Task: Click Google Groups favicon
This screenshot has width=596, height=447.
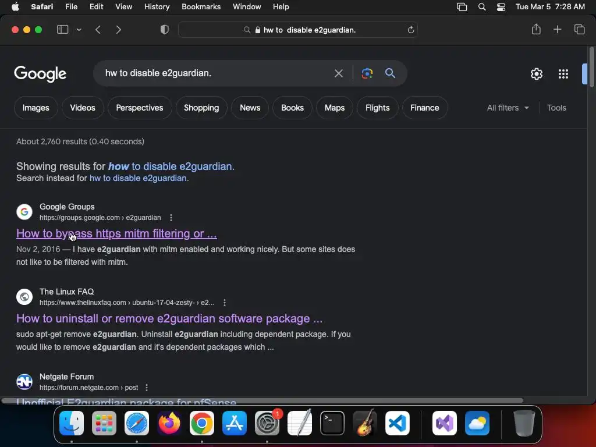Action: 24,212
